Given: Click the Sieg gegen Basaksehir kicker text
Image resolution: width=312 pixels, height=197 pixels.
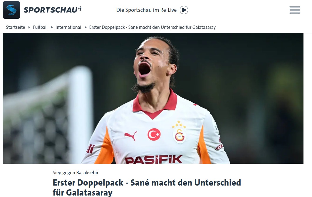Looking at the screenshot, I should click(x=76, y=173).
